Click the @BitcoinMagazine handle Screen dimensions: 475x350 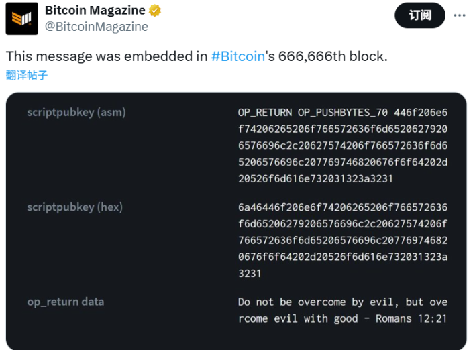[97, 26]
